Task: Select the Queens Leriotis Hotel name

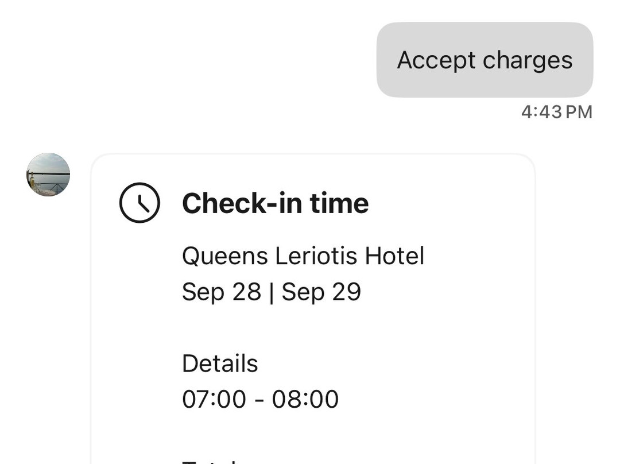Action: [x=303, y=256]
